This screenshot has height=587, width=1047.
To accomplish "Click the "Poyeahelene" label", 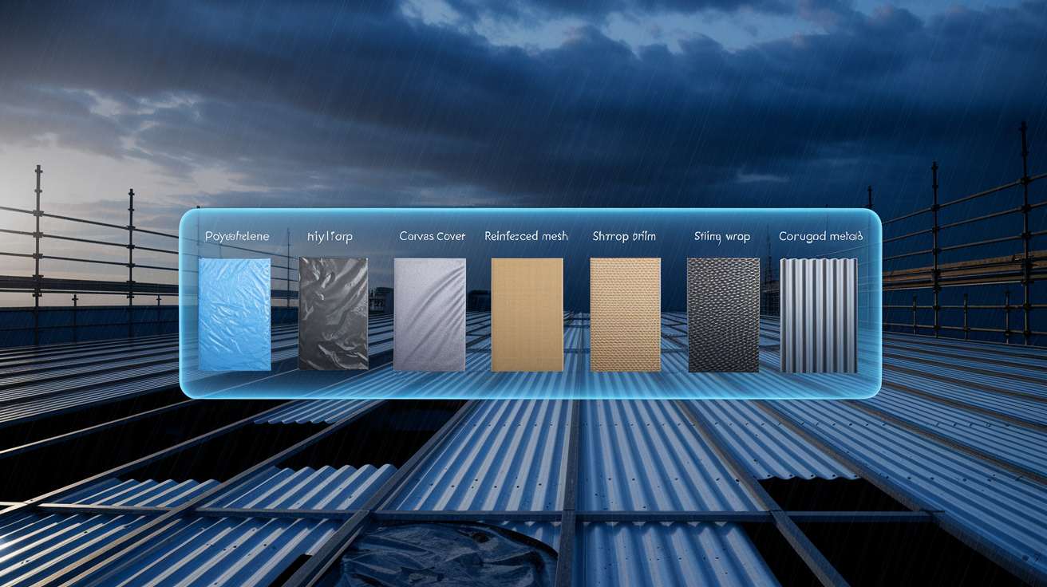I will point(237,236).
